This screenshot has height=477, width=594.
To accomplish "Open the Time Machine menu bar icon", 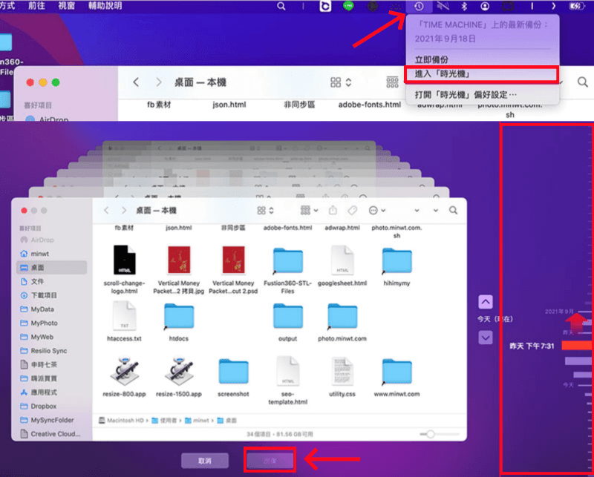I will click(x=419, y=6).
